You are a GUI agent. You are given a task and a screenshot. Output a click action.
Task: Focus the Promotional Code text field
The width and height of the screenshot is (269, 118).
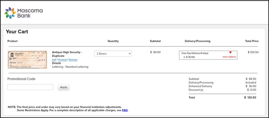[x=30, y=87]
